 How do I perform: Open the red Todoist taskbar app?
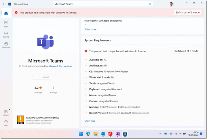point(110,134)
